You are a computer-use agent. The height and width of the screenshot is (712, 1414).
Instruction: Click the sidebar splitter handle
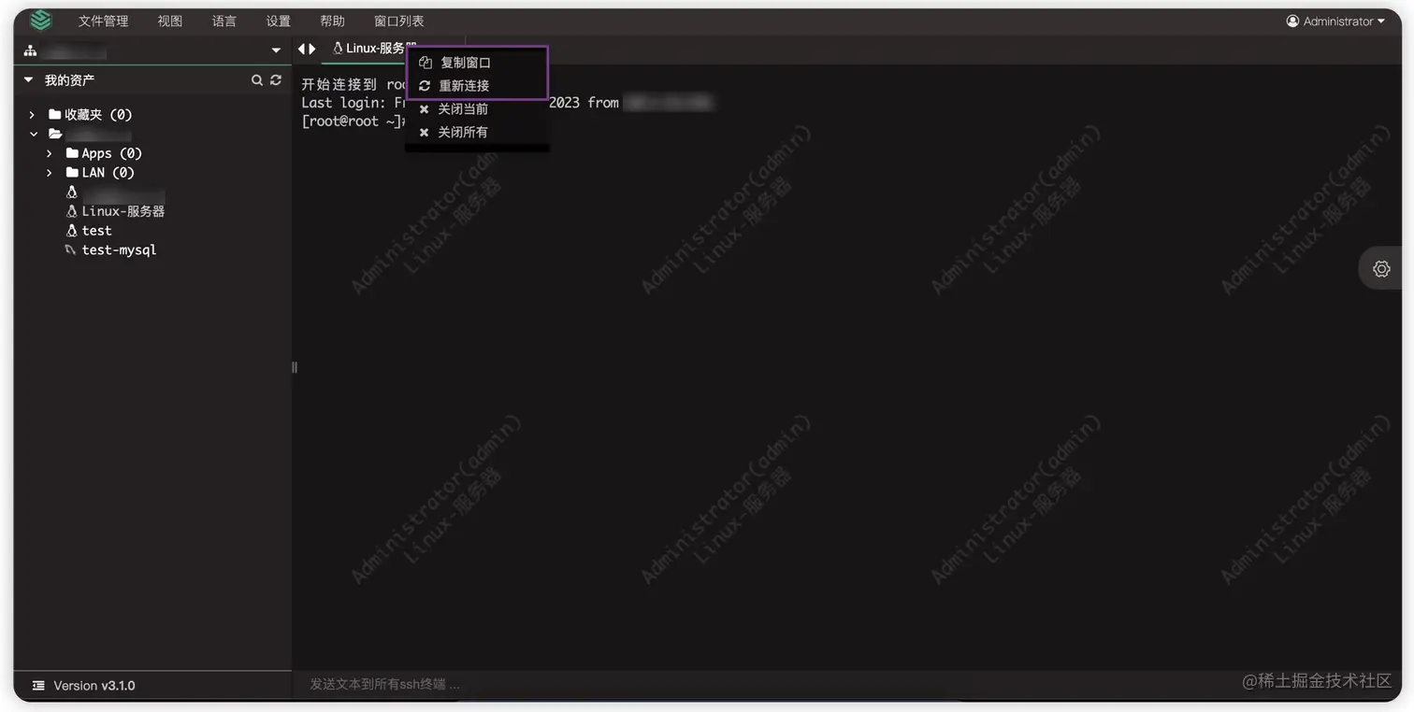[x=295, y=367]
